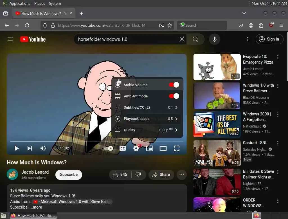
Task: Mute the video using the speaker icon
Action: click(x=43, y=148)
